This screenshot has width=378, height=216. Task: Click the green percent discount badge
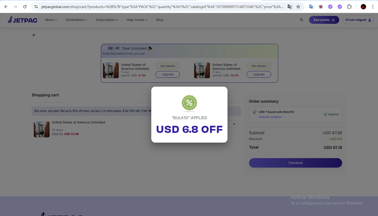(x=189, y=103)
